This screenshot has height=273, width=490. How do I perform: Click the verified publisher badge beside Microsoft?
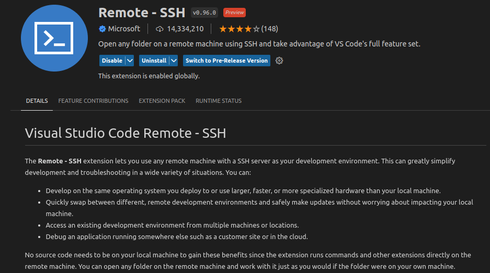tap(102, 29)
